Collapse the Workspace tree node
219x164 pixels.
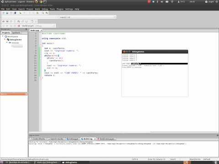(x=3, y=36)
